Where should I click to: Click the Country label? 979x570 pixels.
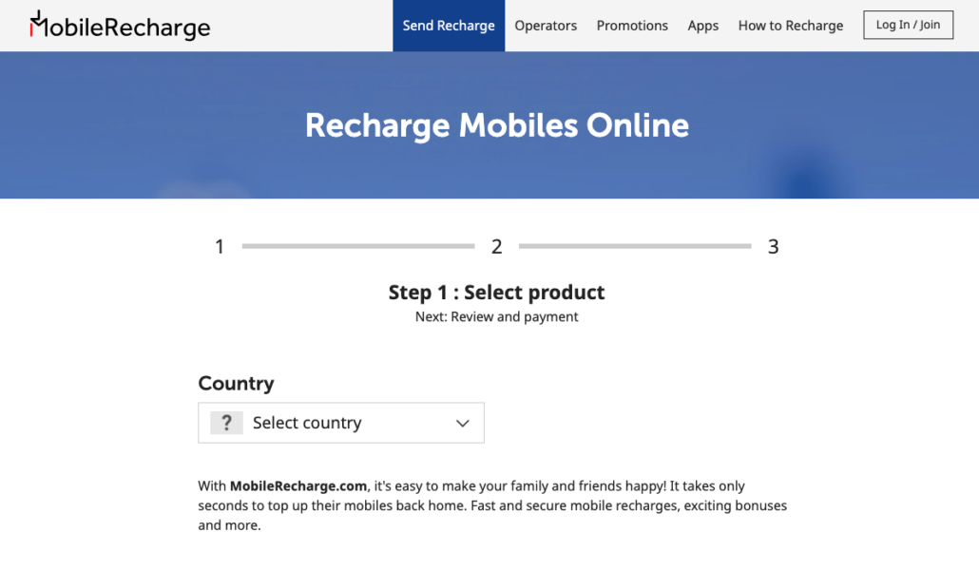(236, 384)
